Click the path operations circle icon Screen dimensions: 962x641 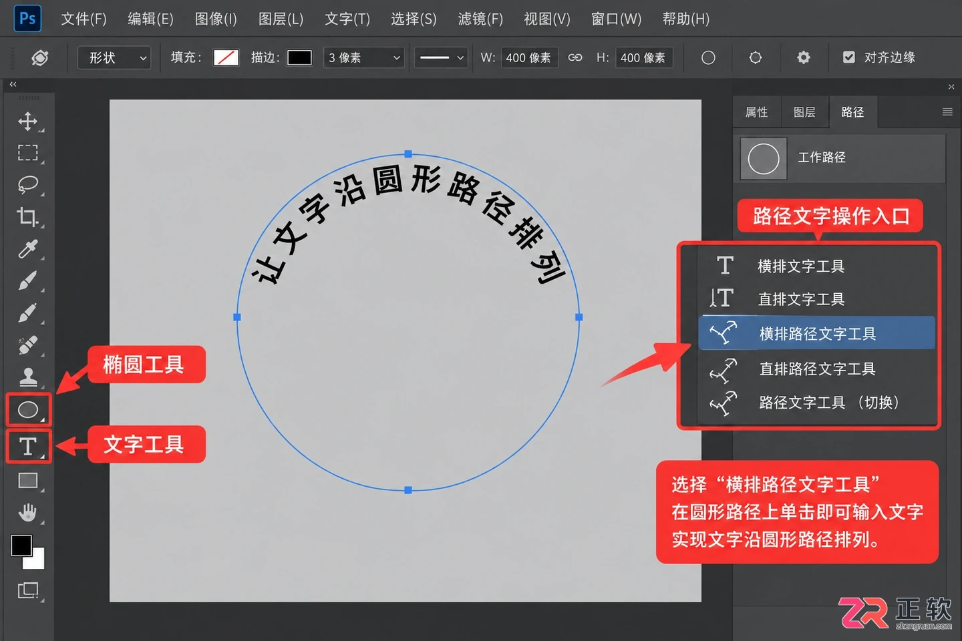pos(708,57)
